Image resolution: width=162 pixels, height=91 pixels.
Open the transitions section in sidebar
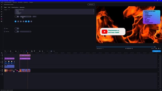[x=2, y=12]
